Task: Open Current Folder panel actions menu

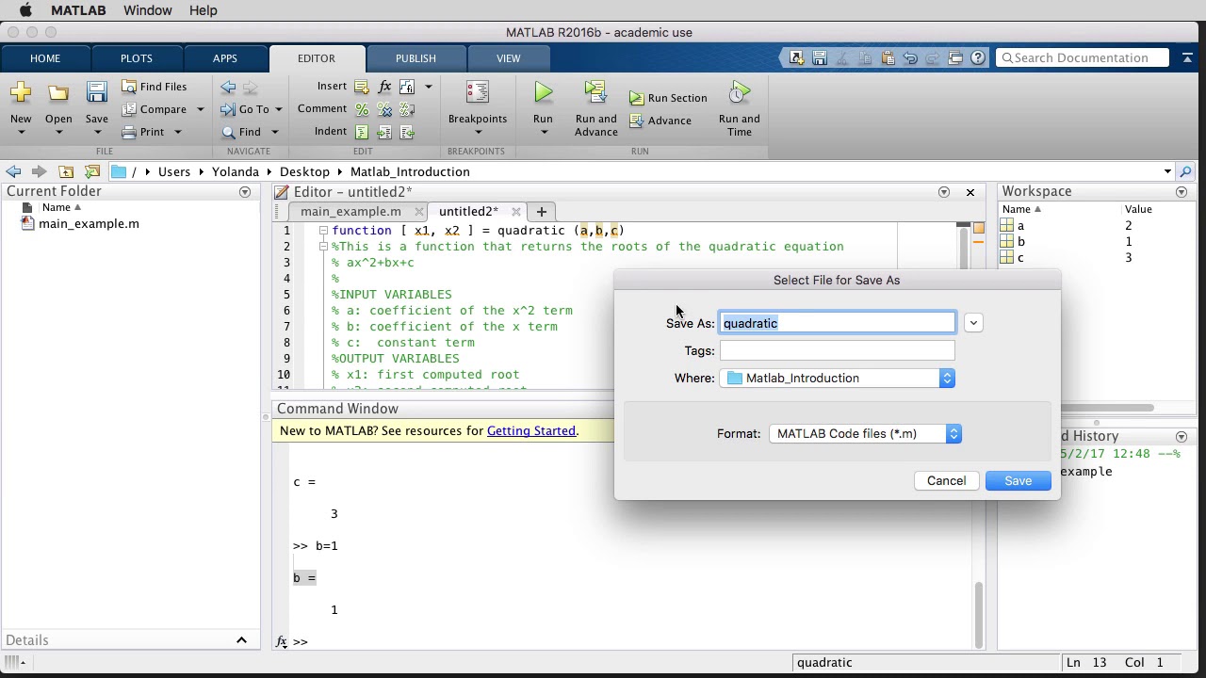Action: tap(245, 192)
